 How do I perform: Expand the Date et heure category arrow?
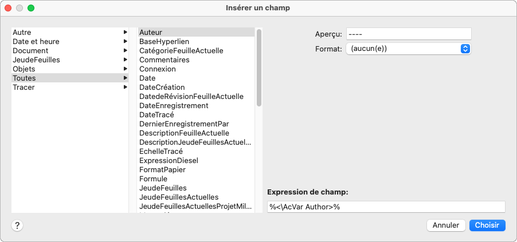point(125,42)
